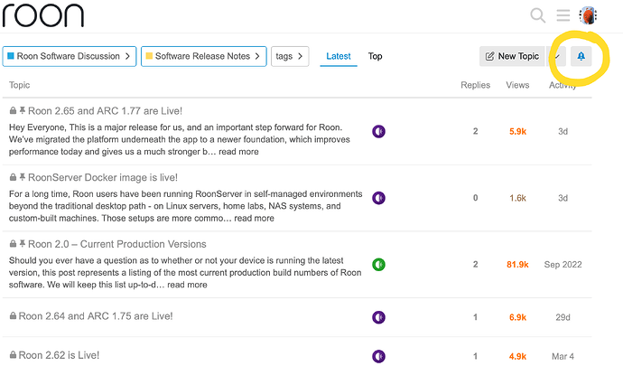This screenshot has height=366, width=623.
Task: Click the Topic column header
Action: (x=20, y=85)
